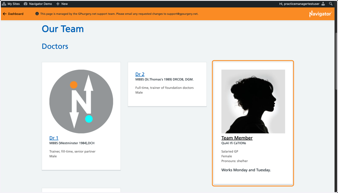Screen dimensions: 338x193
Task: Open the Team Member profile link
Action: pos(237,138)
